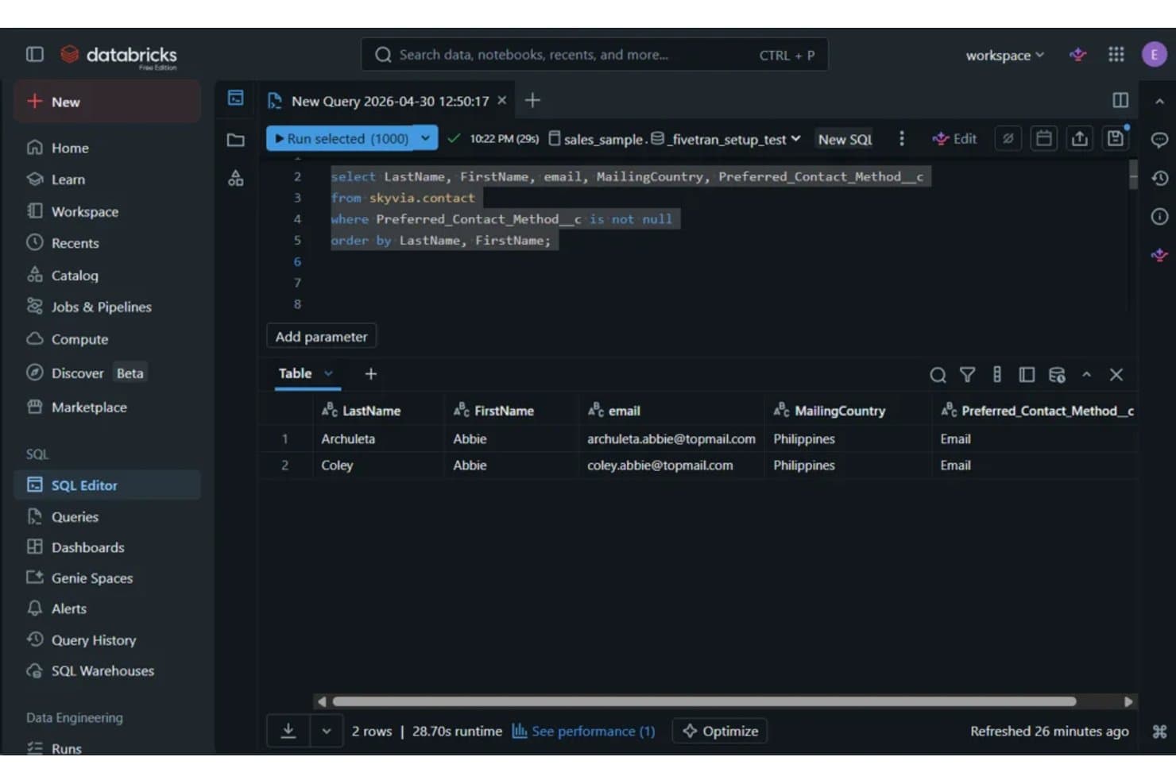
Task: Download the results
Action: (288, 731)
